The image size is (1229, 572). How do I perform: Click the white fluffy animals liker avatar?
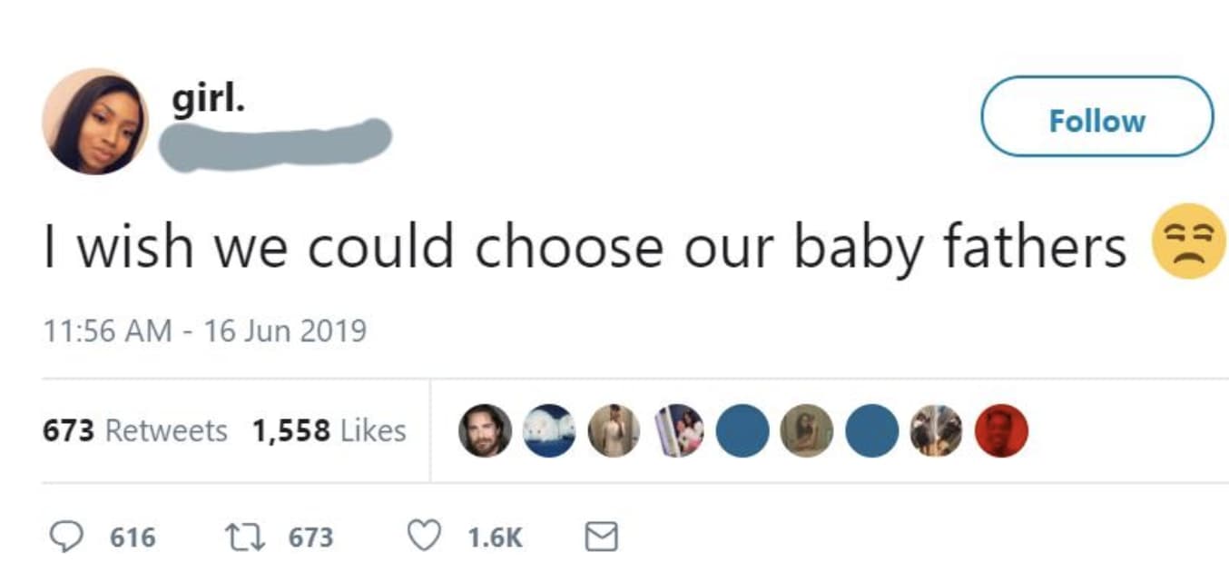[x=549, y=430]
